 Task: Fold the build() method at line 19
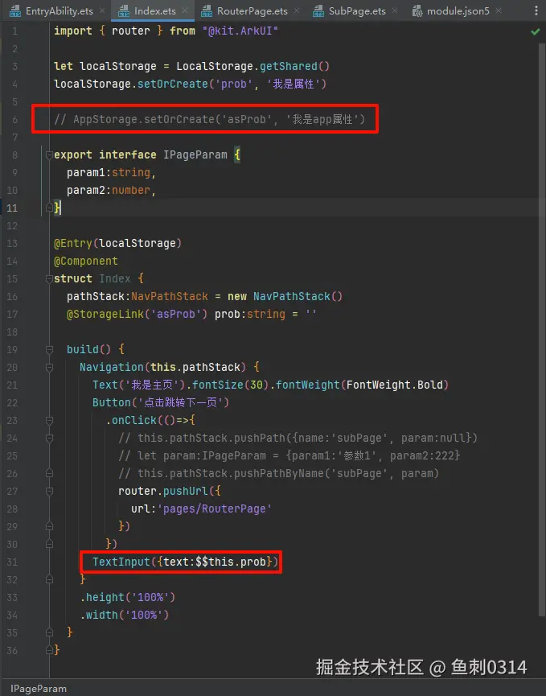pos(49,349)
